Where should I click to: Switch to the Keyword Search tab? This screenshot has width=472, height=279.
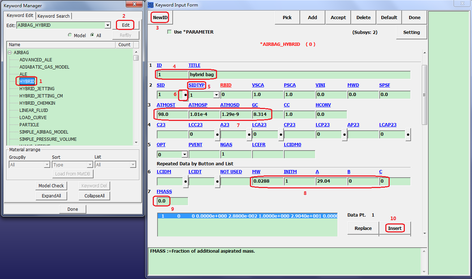pyautogui.click(x=53, y=16)
